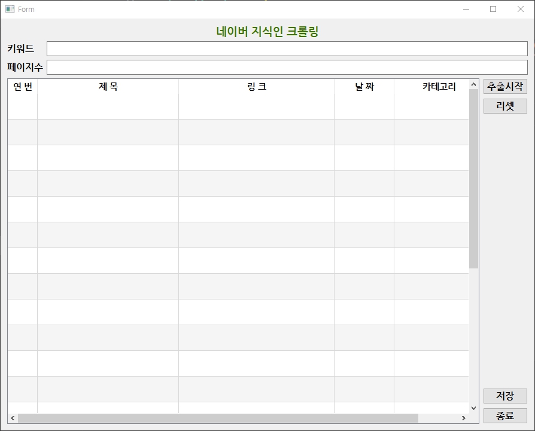Select the 연번 column header
This screenshot has width=535, height=431.
[x=23, y=87]
